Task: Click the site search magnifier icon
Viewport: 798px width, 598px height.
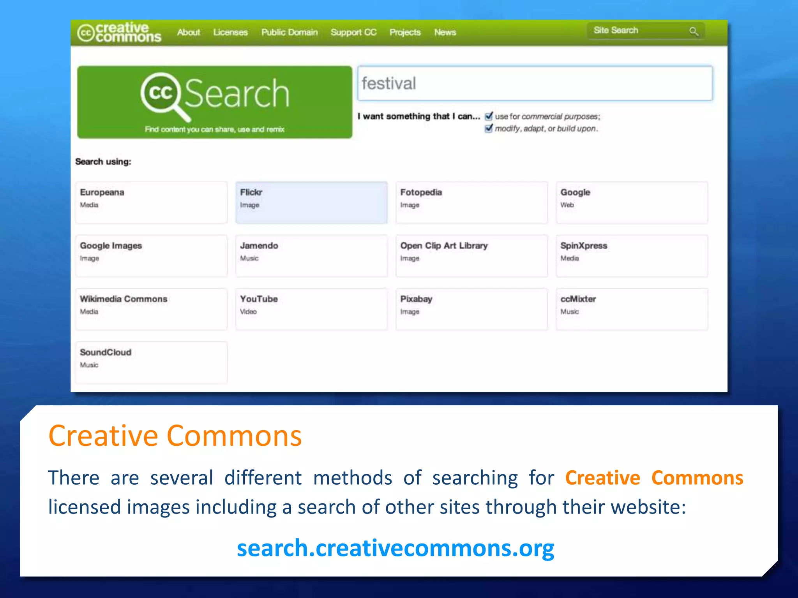Action: click(693, 31)
